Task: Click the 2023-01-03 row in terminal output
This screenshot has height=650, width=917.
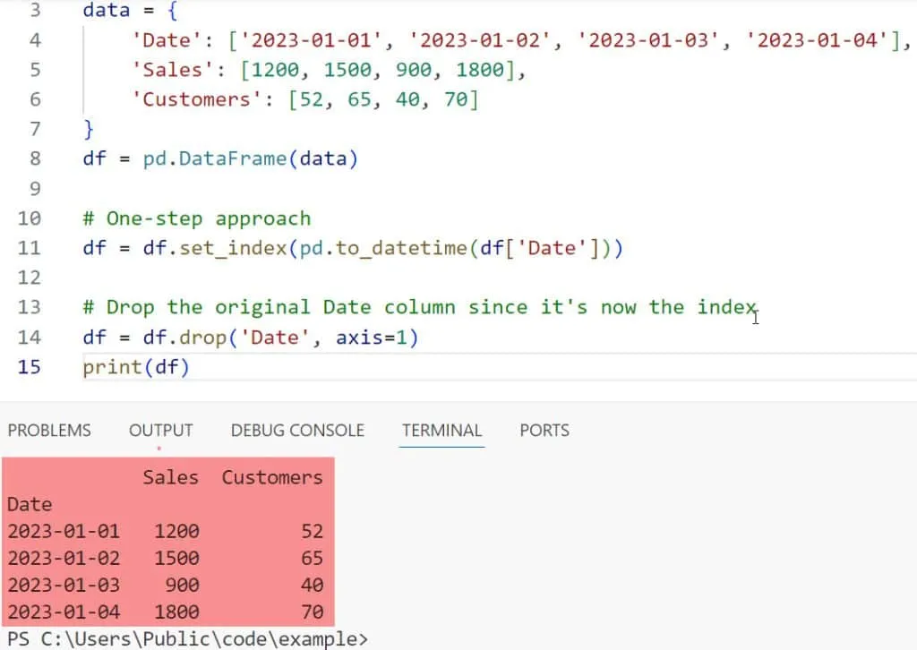Action: pos(63,585)
